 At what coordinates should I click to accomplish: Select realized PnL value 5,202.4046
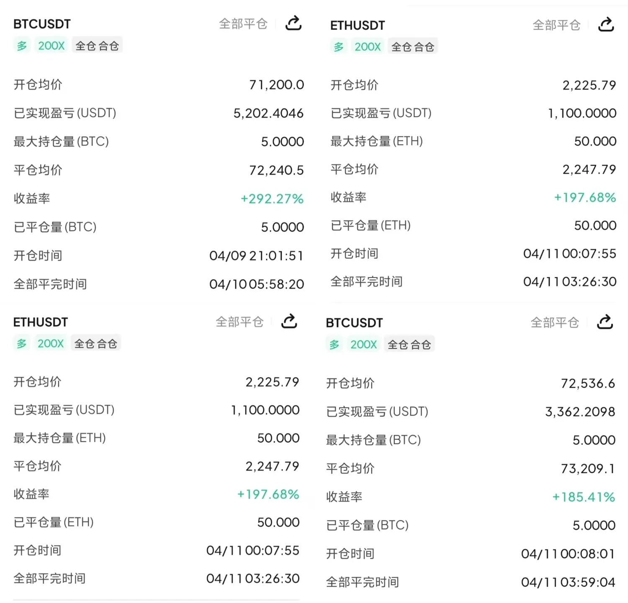point(268,113)
